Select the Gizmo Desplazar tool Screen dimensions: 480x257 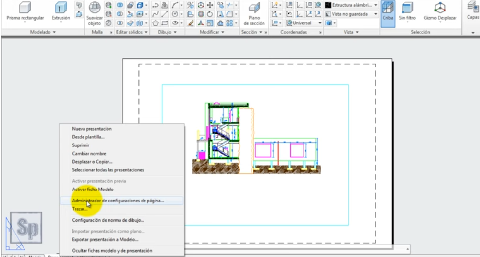pos(440,11)
